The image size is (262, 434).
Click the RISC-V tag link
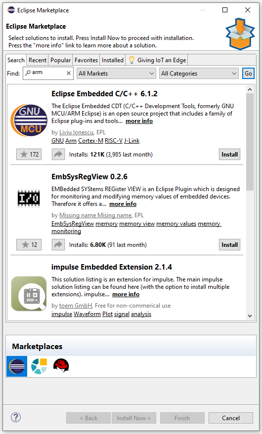tap(114, 141)
